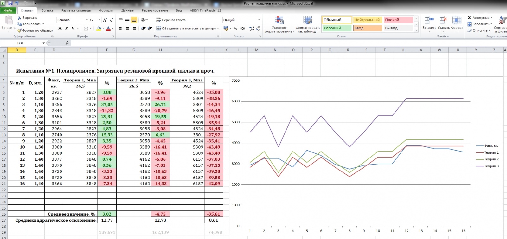Open Шрифт group dialog launcher
The height and width of the screenshot is (239, 507).
[x=113, y=36]
